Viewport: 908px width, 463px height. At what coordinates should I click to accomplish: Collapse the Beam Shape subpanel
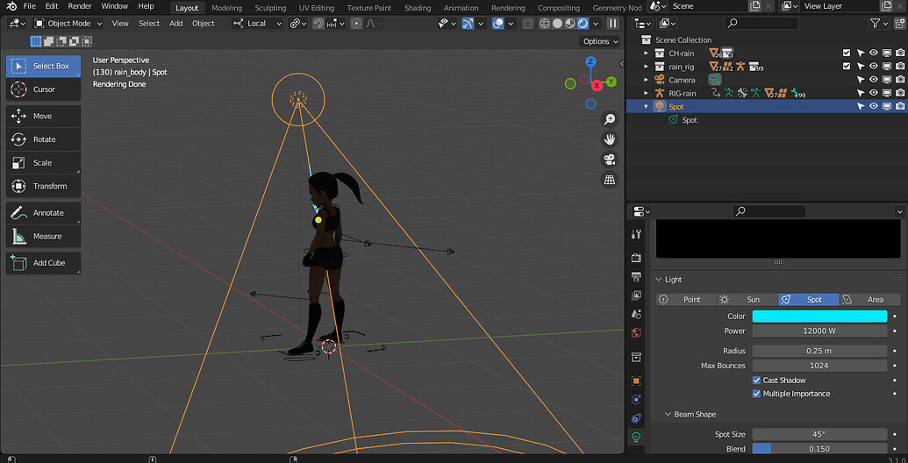pos(668,415)
